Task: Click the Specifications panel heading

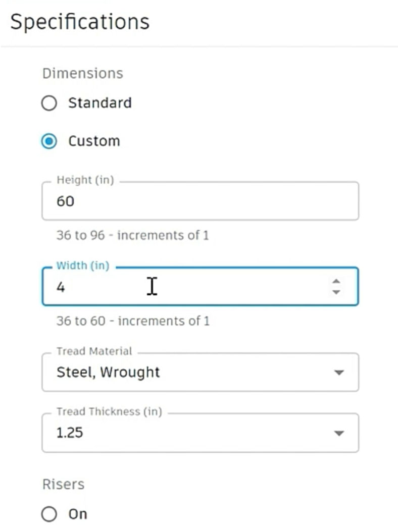Action: pos(80,22)
